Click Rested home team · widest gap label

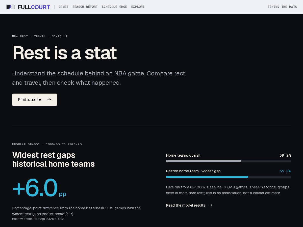click(x=193, y=171)
